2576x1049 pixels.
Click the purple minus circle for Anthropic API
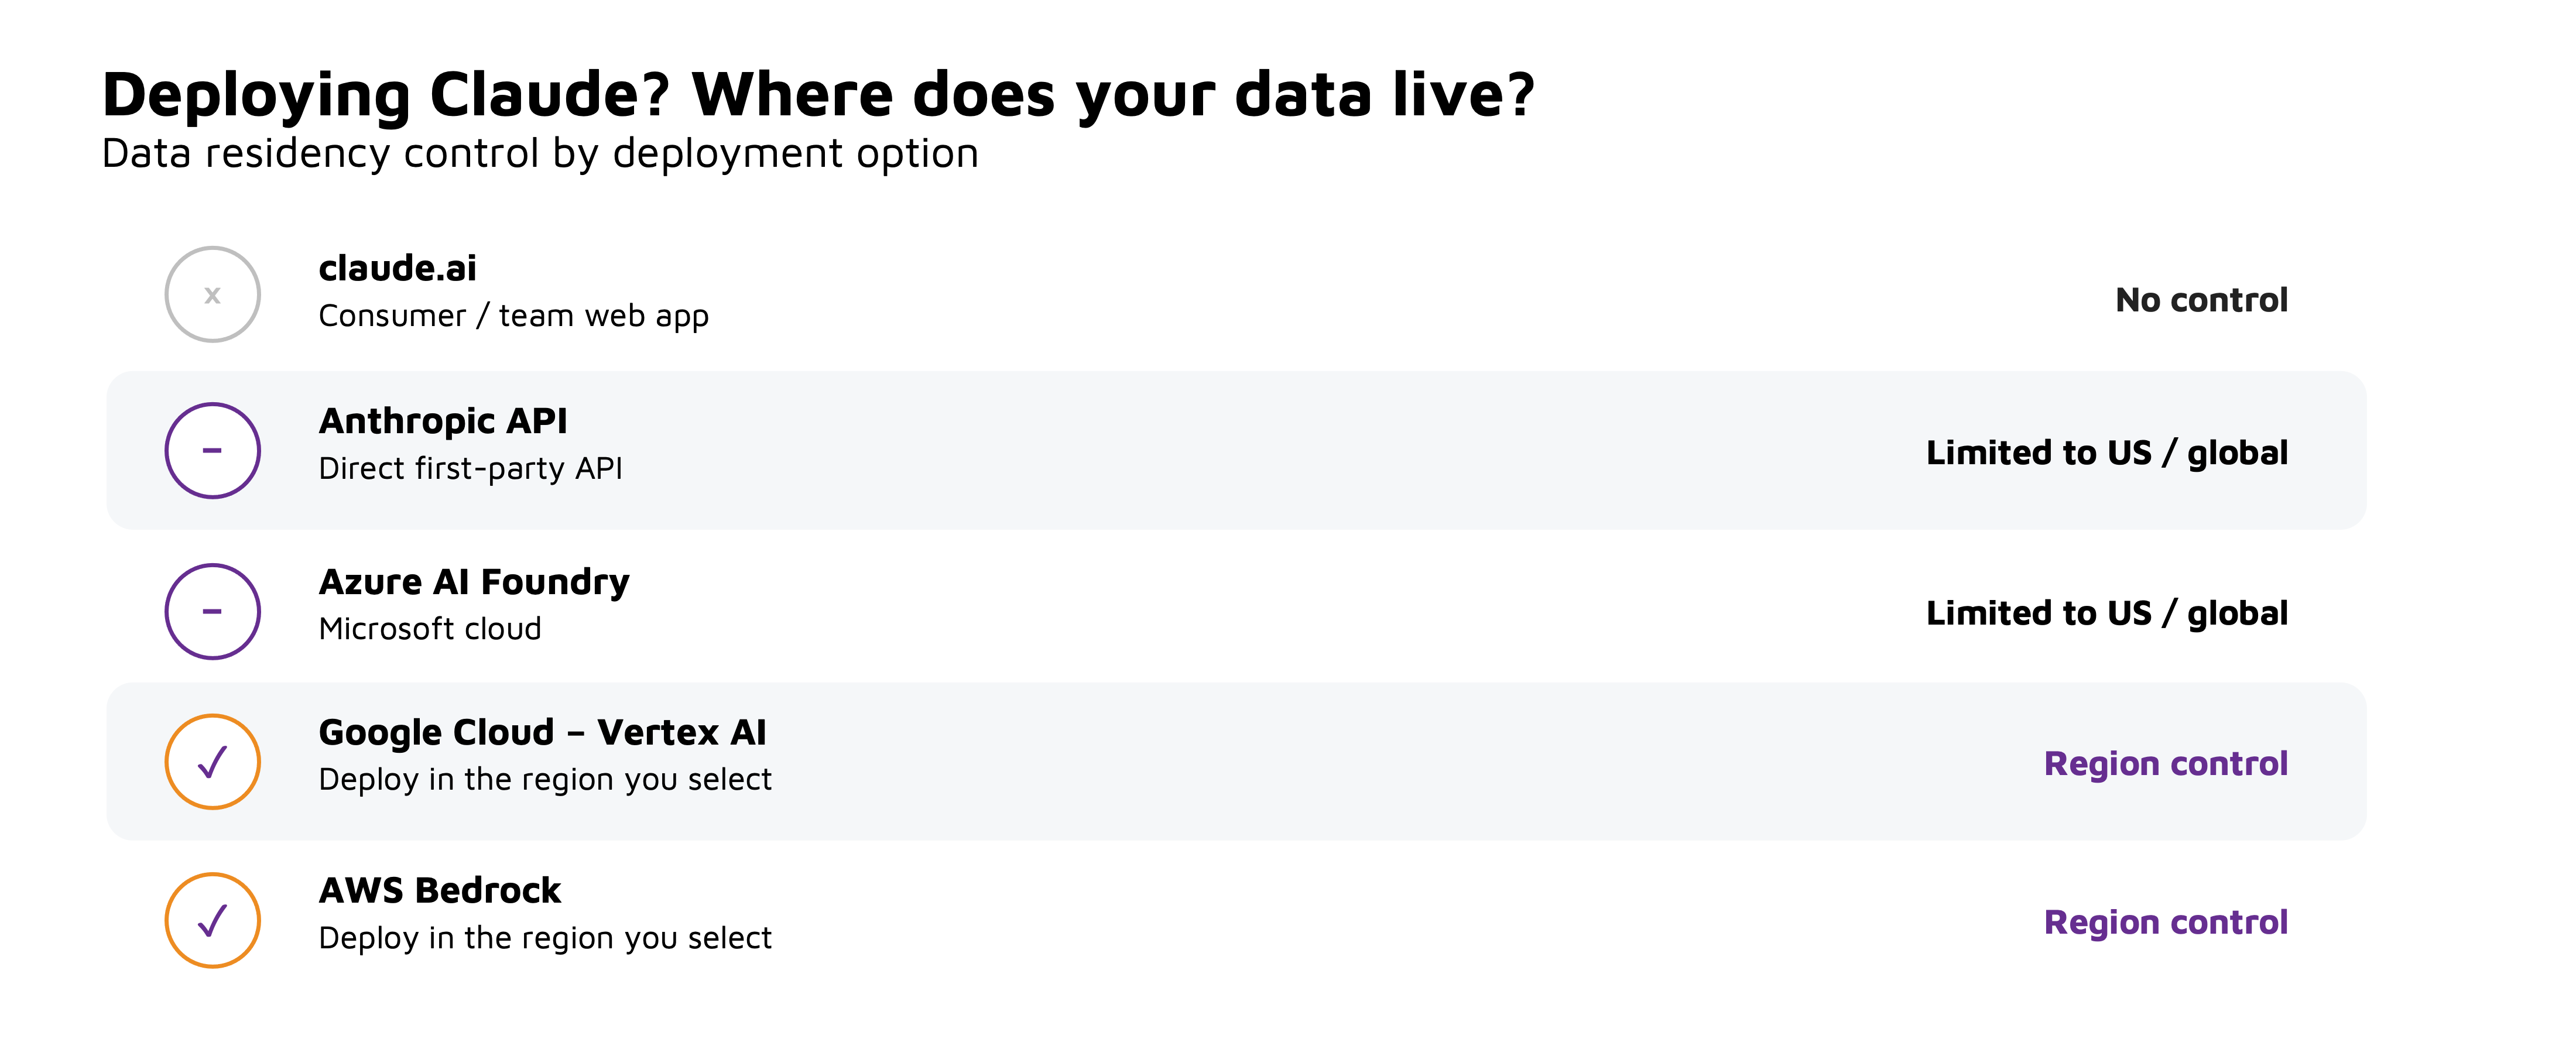coord(213,451)
